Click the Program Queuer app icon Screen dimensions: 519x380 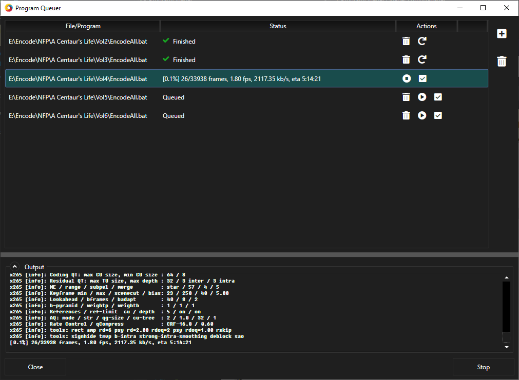coord(9,8)
